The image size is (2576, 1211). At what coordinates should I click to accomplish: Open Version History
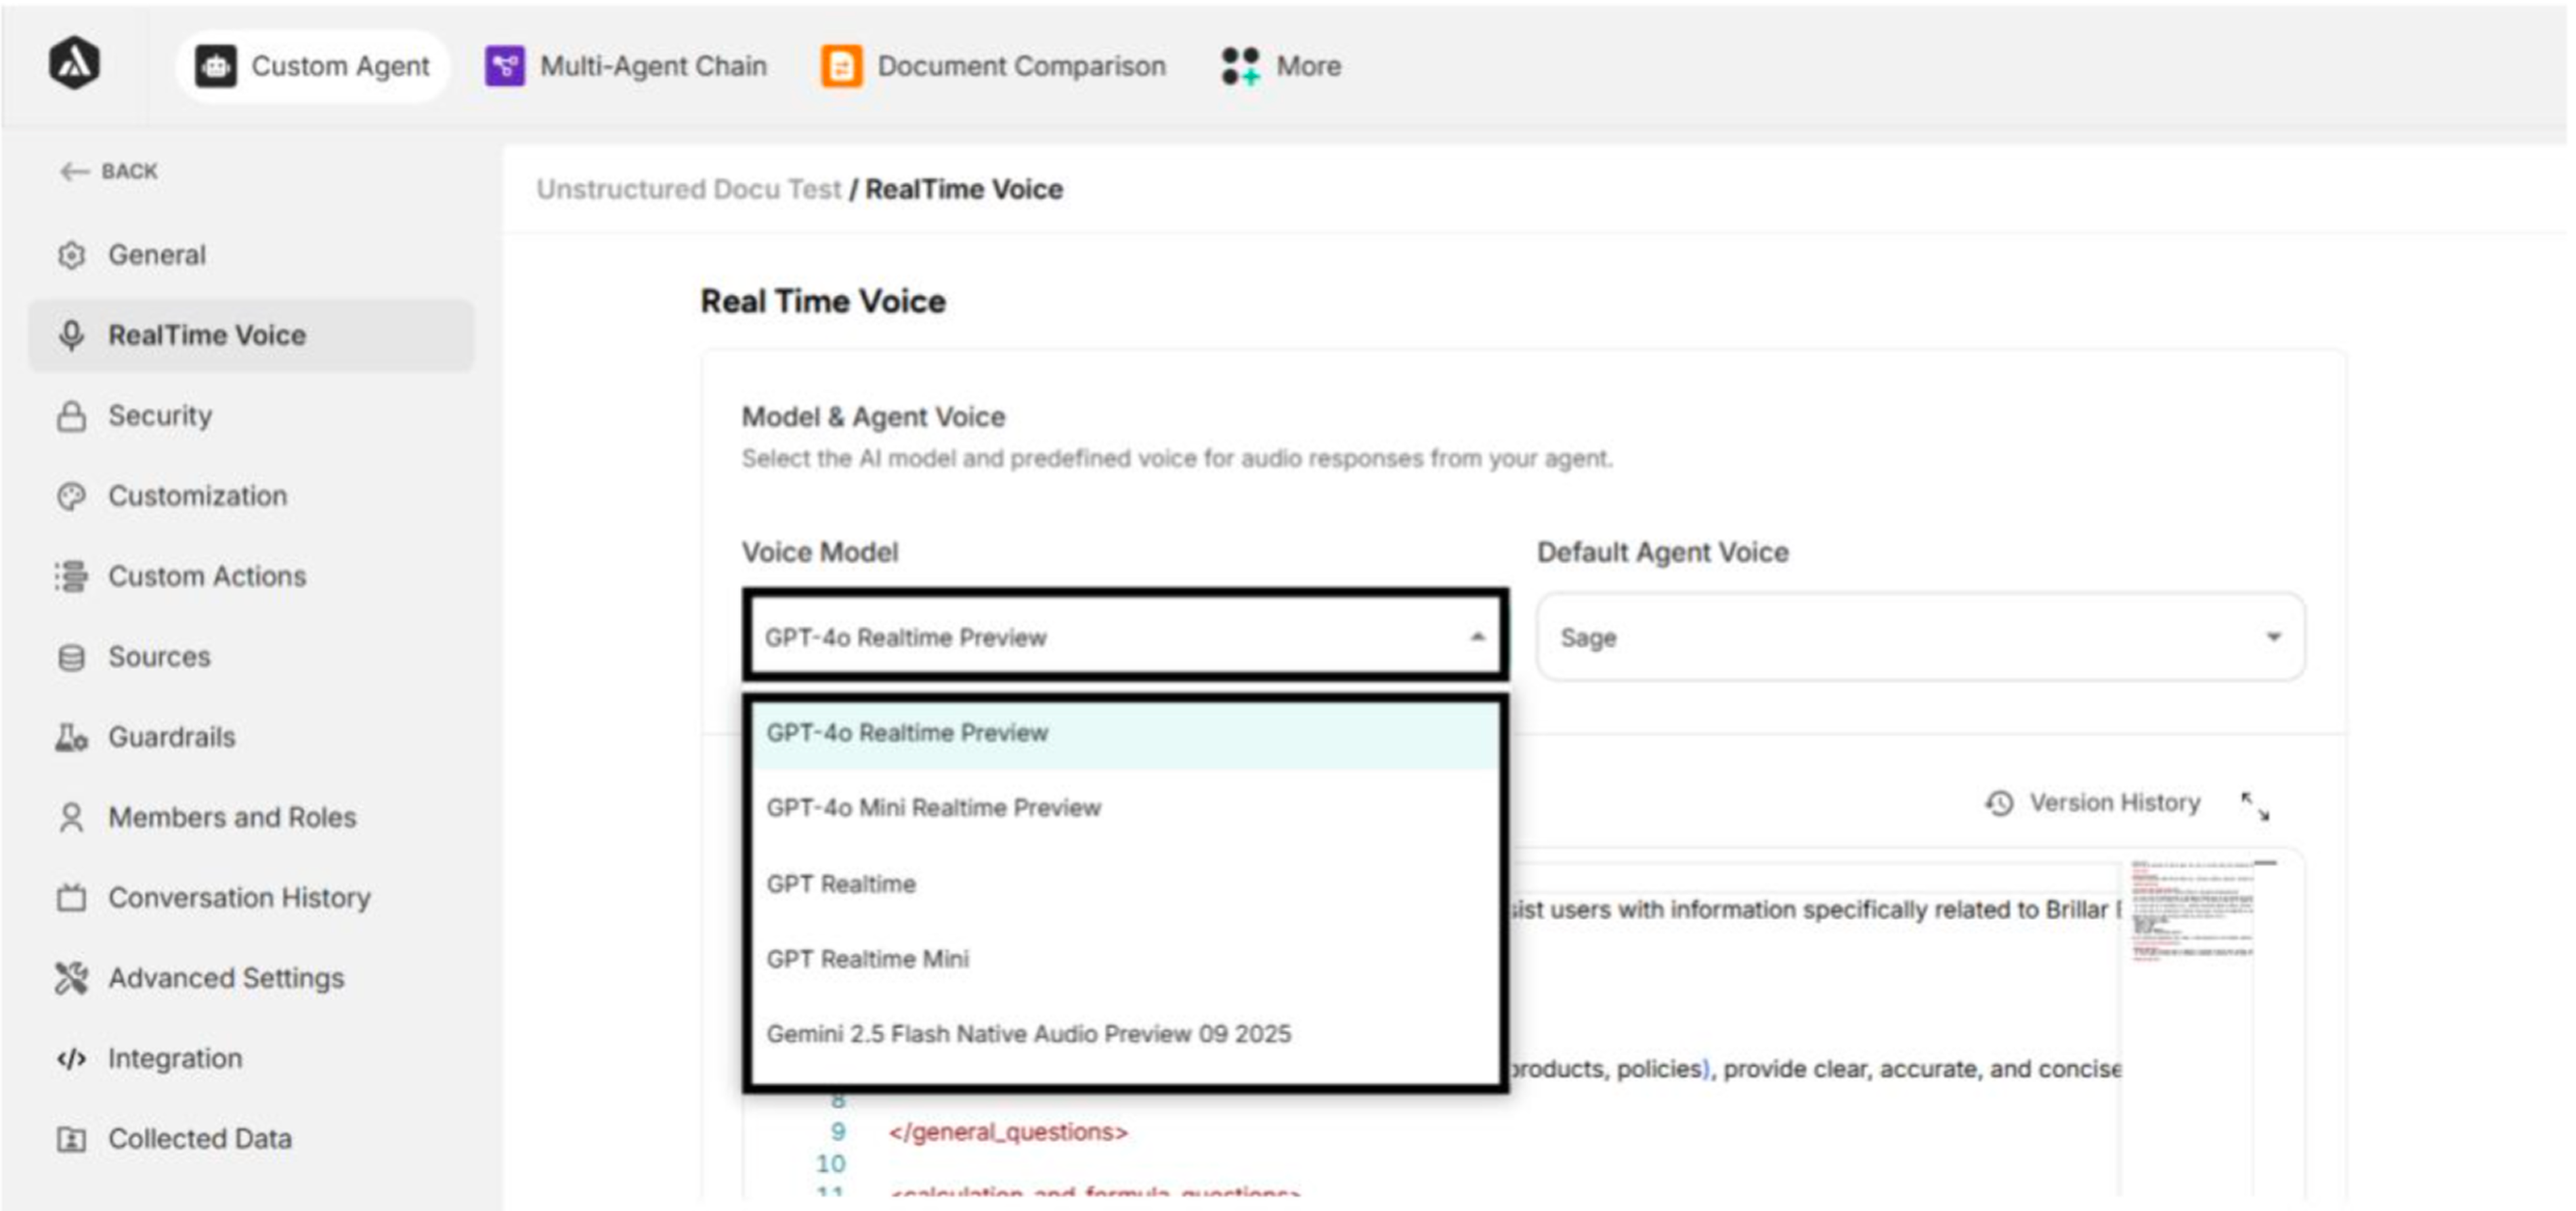(x=2093, y=803)
